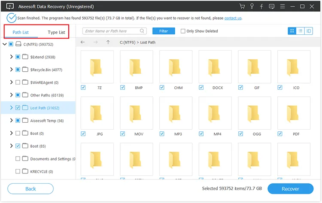Expand the Aiseesoft Temp node

click(x=11, y=121)
